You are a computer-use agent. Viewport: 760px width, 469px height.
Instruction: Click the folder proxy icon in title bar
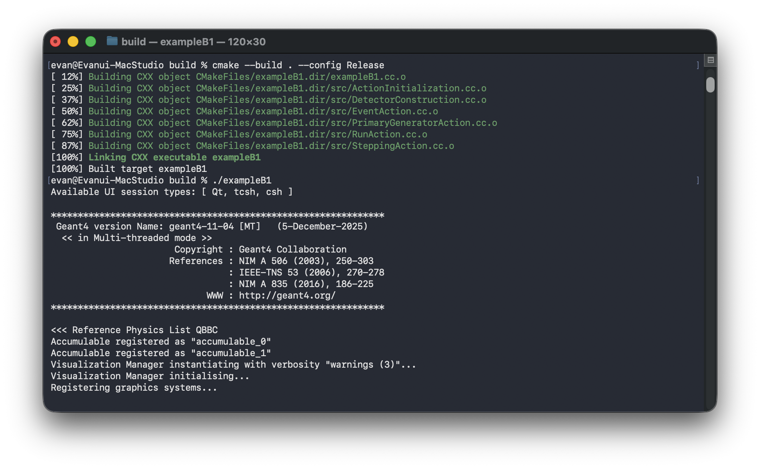pos(112,41)
